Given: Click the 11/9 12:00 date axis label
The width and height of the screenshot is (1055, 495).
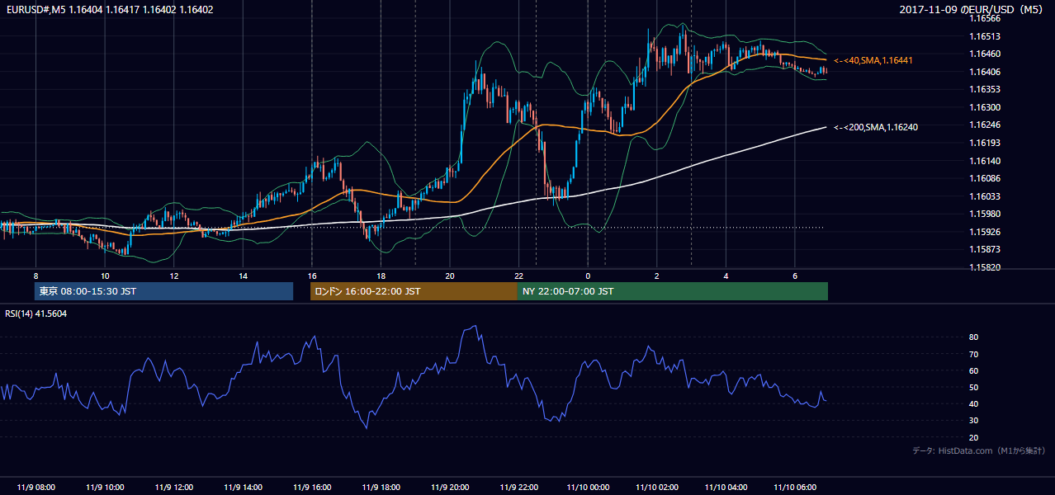Looking at the screenshot, I should pyautogui.click(x=174, y=488).
